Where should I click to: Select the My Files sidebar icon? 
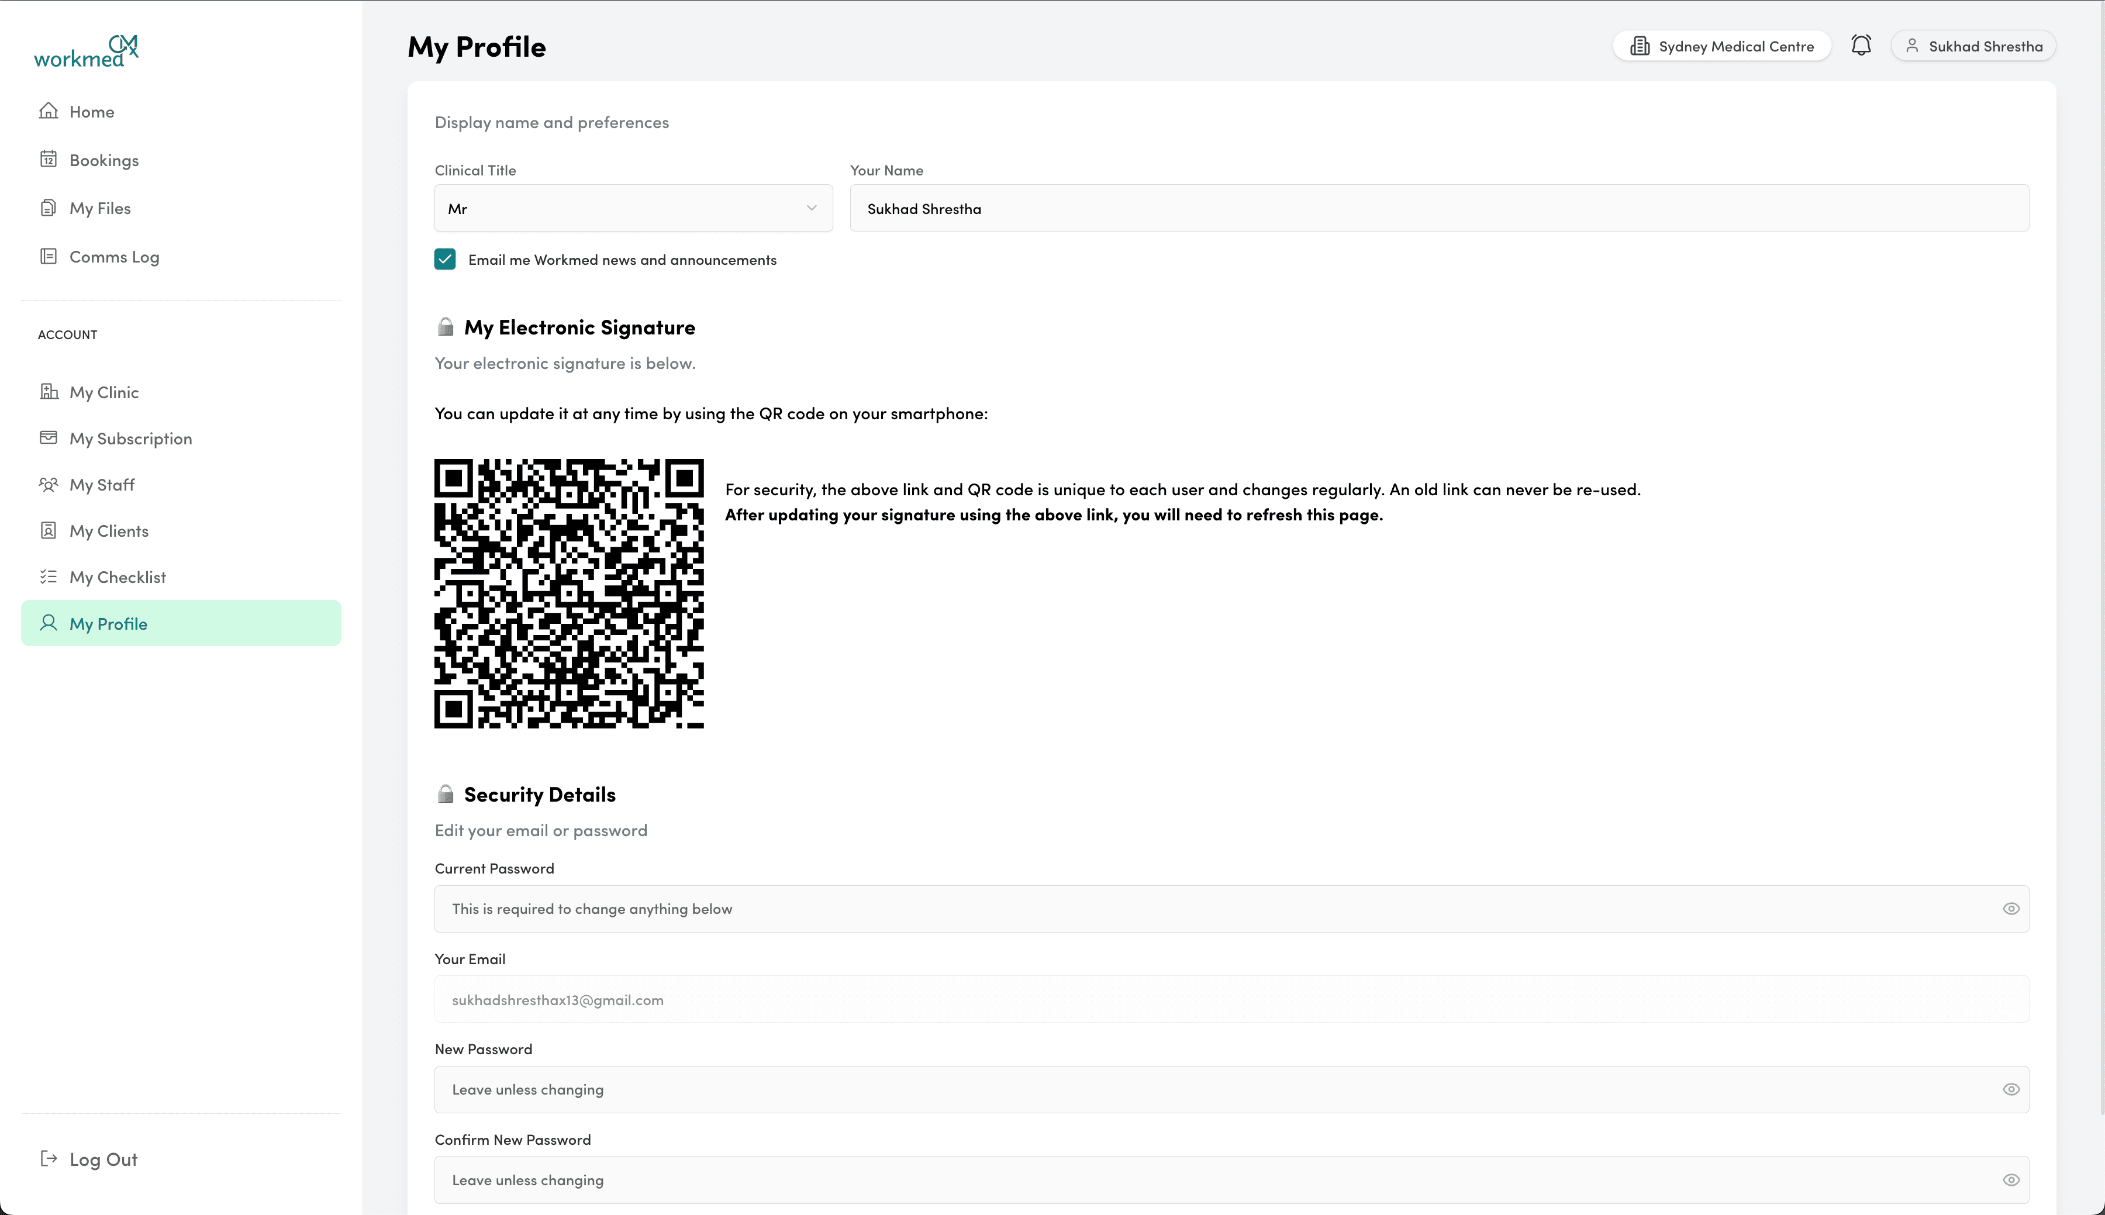point(49,207)
